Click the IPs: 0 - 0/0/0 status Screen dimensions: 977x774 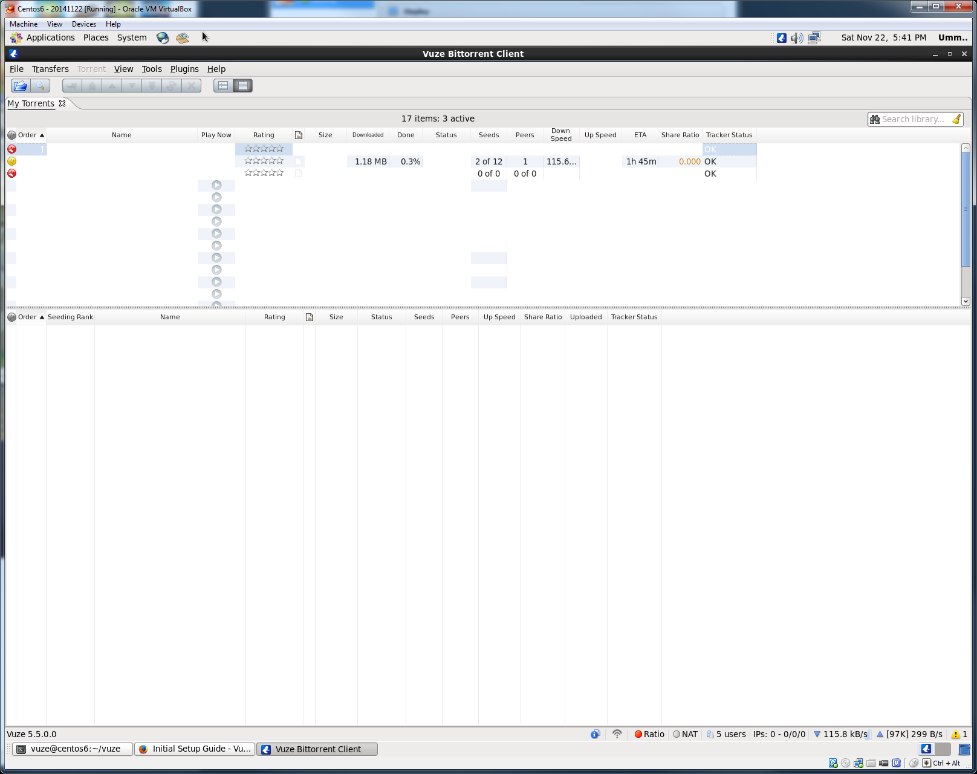[x=779, y=734]
